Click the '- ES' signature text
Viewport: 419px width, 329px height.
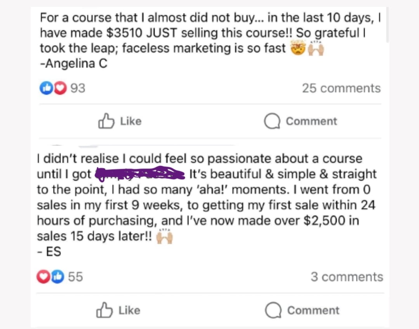(x=49, y=252)
